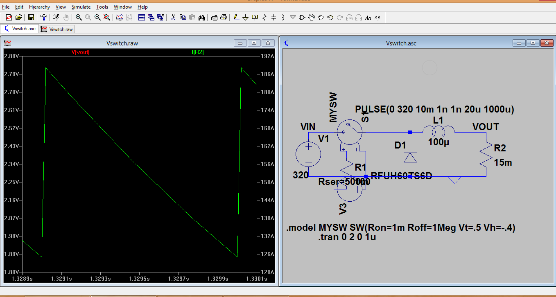Zoom to fit with crossed magnifier icon
Screen dimensions: 556x297
(x=106, y=17)
